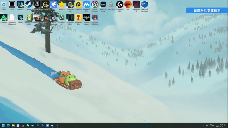Open WeChat from the taskbar
The image size is (228, 128).
28,125
